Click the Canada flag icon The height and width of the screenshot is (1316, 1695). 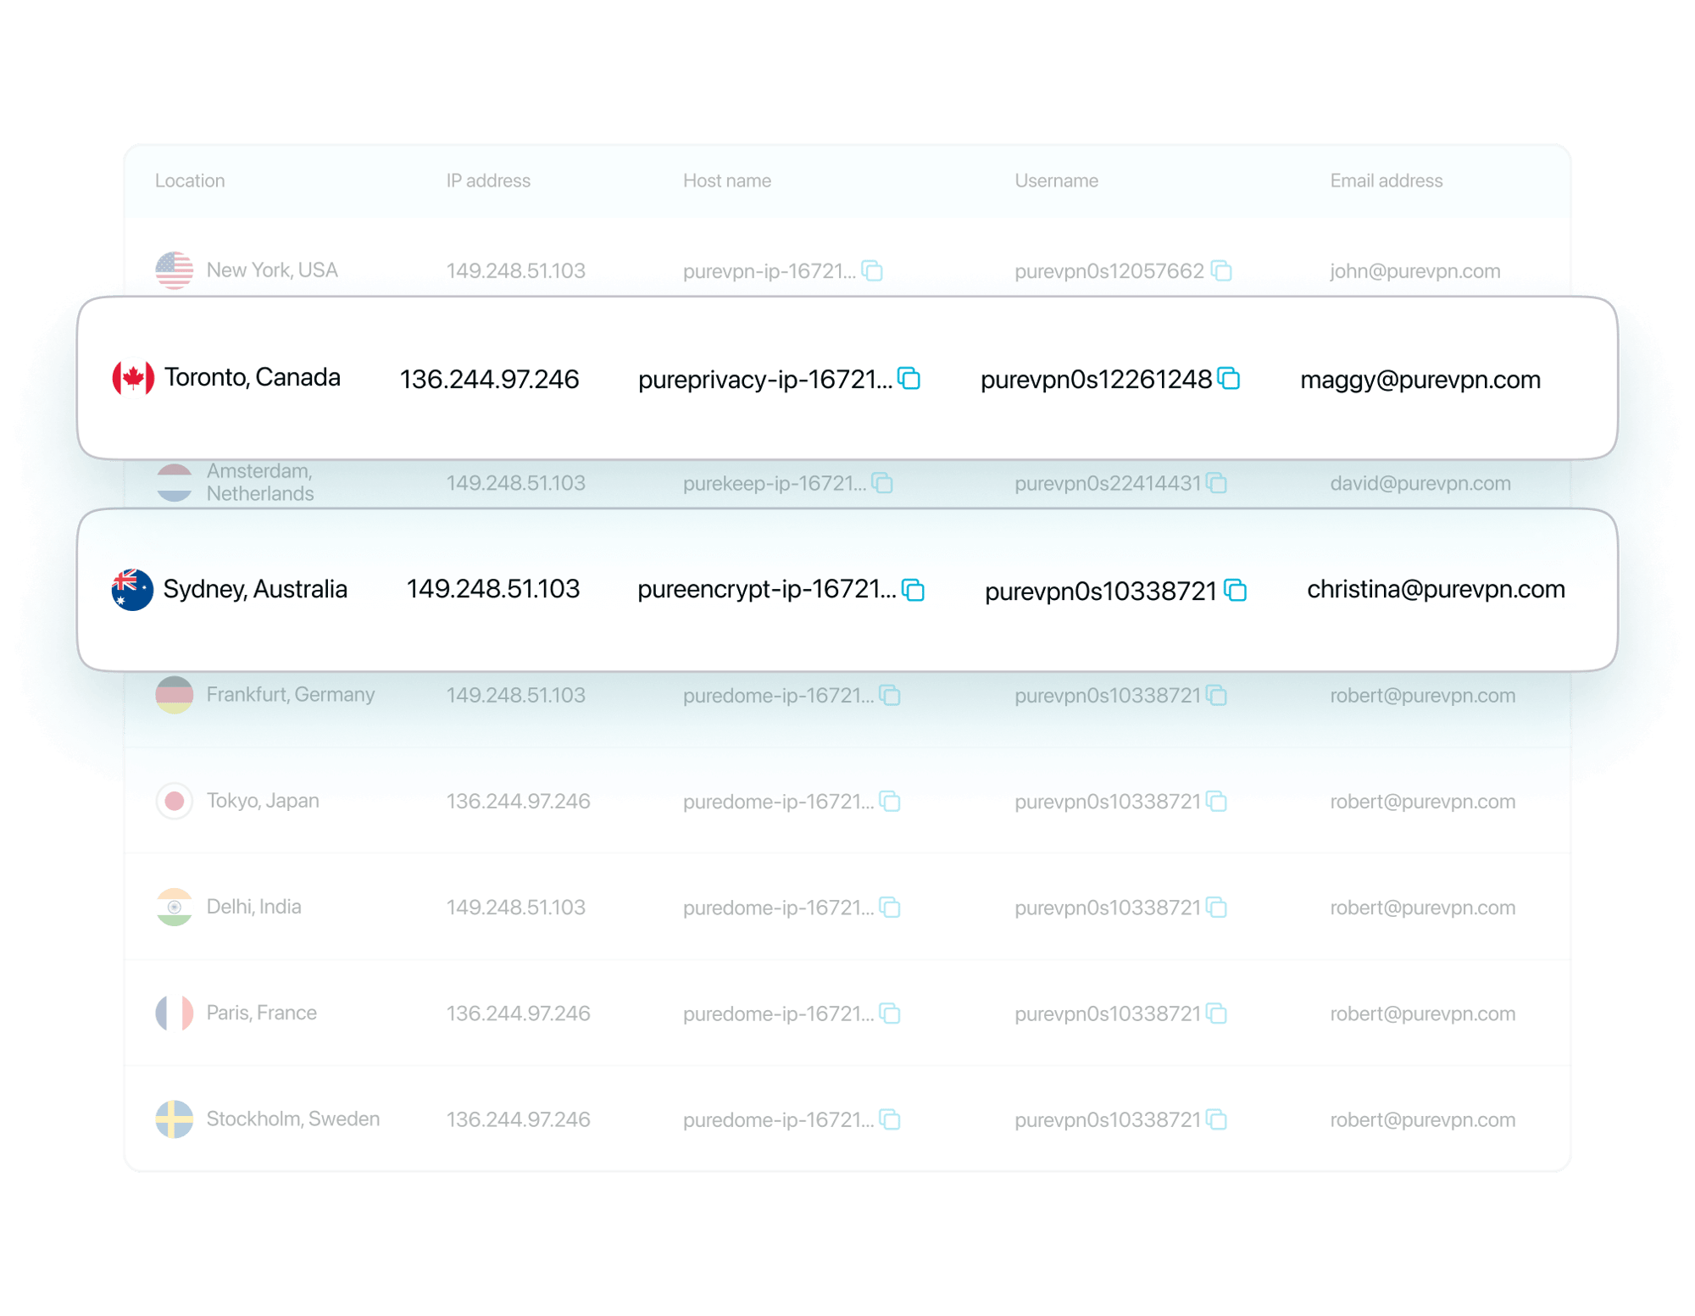point(133,378)
